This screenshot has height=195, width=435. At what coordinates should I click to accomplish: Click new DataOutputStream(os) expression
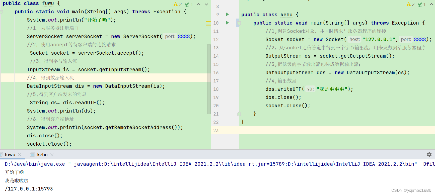[371, 72]
